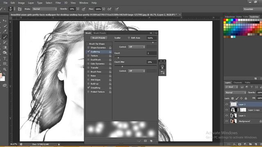The image size is (262, 147).
Task: Click Lock transparent pixels icon in Layers
Action: point(233,98)
